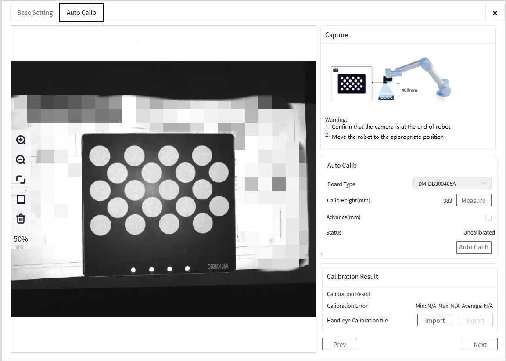Start calibration with the Auto Calib button
The image size is (506, 361).
click(x=474, y=247)
